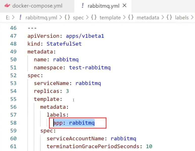Click the replicas value 3
Screen dimensions: 195x151
coord(67,91)
